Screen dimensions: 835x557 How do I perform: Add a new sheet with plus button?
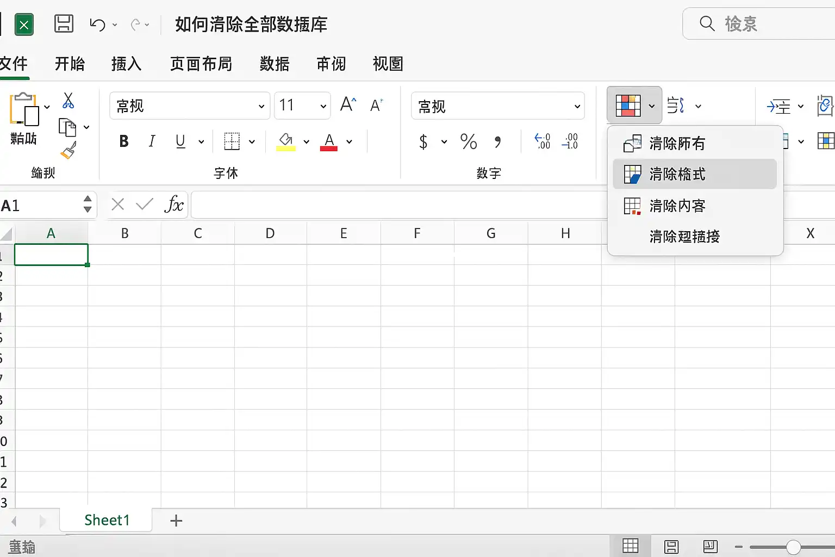click(x=176, y=521)
